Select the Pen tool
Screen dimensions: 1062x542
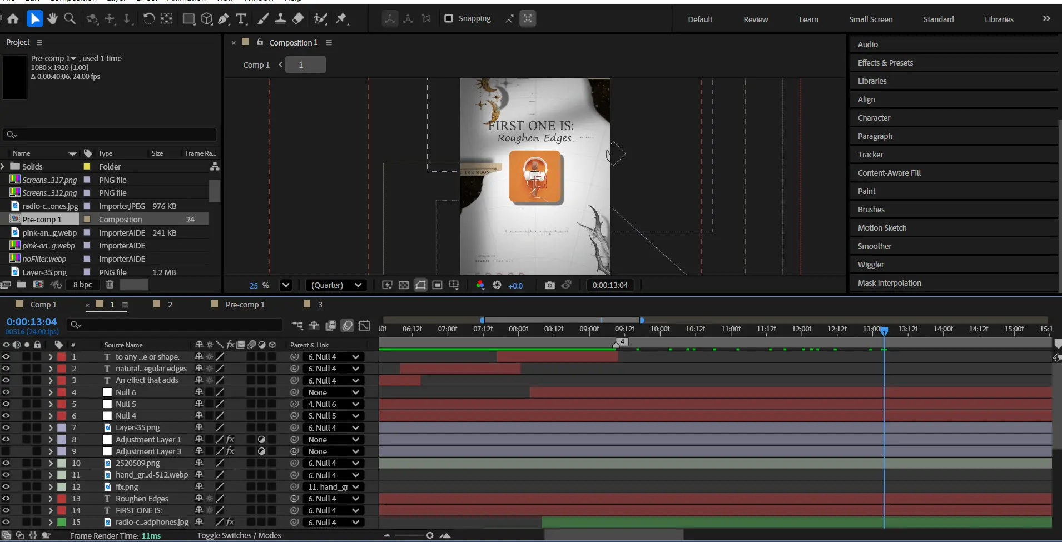point(224,19)
